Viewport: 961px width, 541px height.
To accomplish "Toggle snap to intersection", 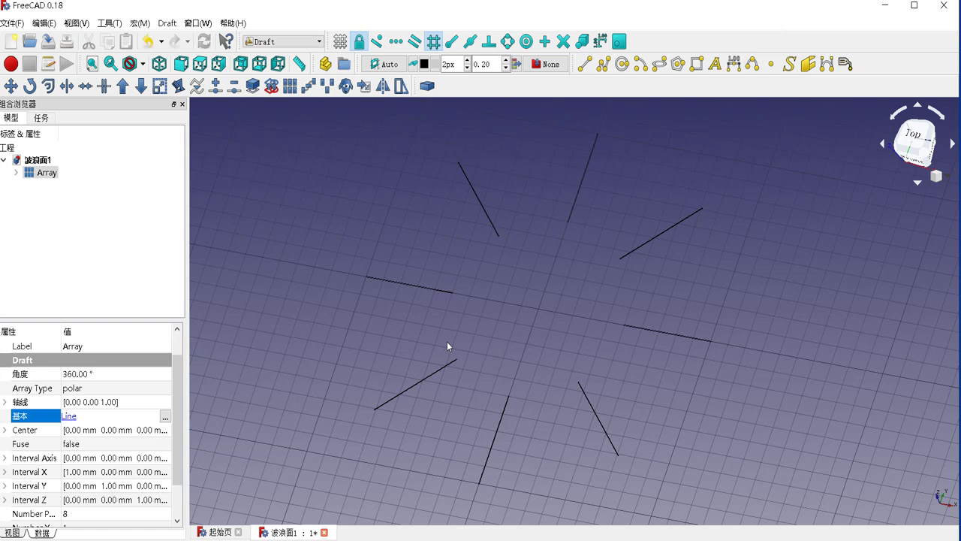I will point(563,41).
